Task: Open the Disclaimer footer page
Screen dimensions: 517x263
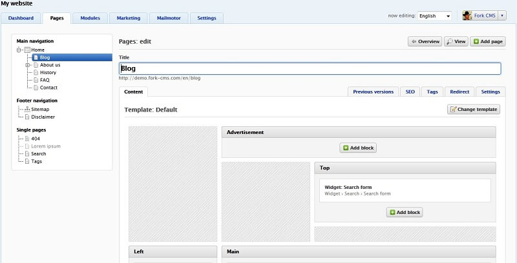Action: coord(43,117)
